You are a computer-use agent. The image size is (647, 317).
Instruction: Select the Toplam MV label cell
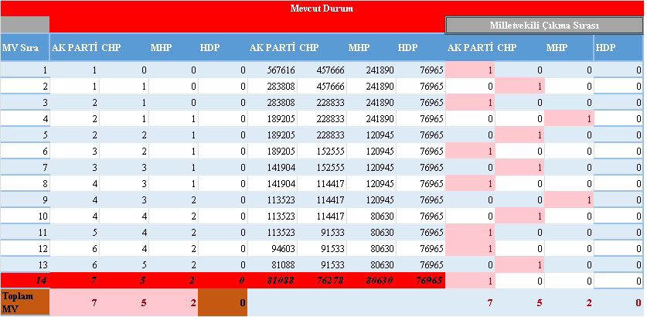coord(25,302)
